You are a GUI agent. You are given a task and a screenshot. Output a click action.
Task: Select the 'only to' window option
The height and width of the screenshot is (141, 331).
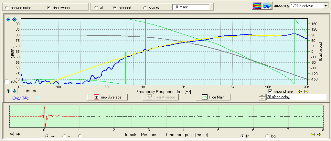pos(144,8)
